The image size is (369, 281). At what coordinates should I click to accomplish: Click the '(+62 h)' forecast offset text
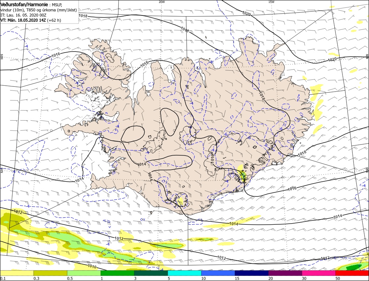(x=54, y=20)
